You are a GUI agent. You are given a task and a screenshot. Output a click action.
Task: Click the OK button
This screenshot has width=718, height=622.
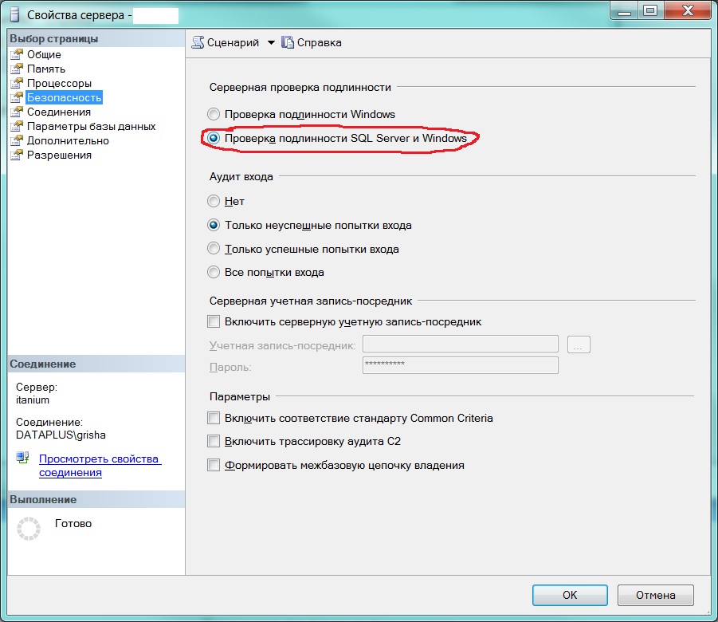pos(570,595)
